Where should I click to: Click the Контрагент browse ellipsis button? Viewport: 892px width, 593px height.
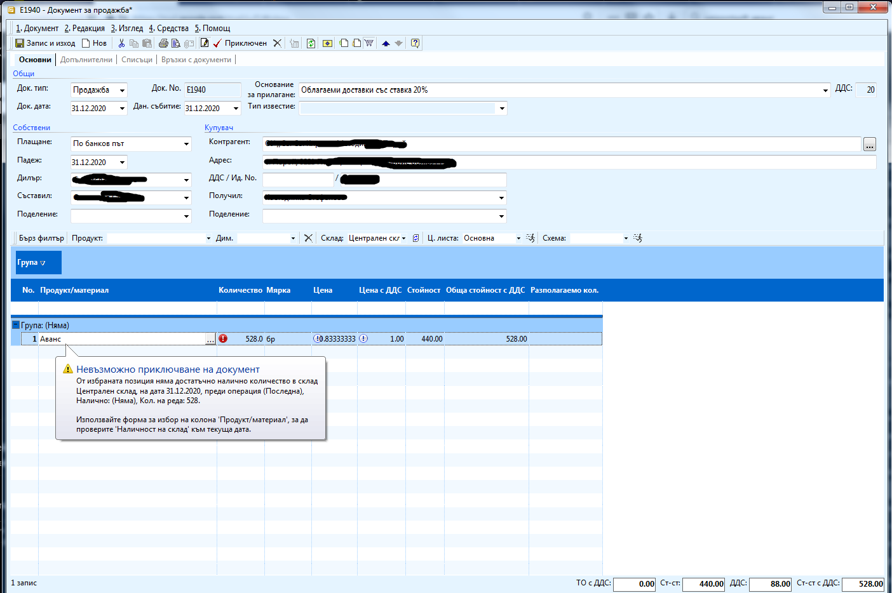[869, 145]
